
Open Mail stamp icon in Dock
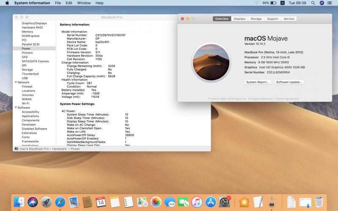coord(74,202)
